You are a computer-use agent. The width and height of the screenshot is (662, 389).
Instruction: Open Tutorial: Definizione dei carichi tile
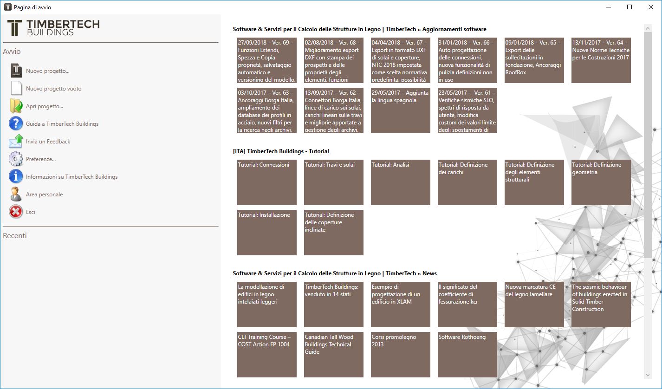(467, 182)
